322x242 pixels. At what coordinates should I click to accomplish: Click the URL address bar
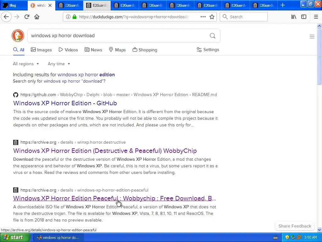[133, 17]
